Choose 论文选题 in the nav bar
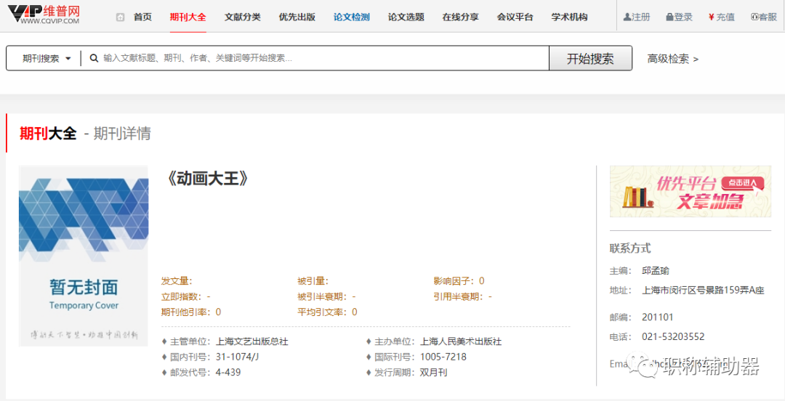785x401 pixels. click(406, 17)
